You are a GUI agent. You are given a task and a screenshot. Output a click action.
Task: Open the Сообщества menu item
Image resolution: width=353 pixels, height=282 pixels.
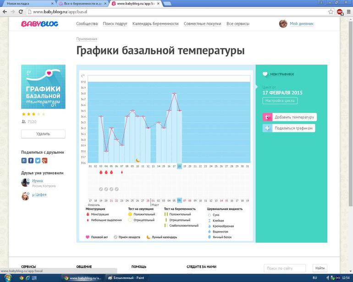(x=87, y=24)
